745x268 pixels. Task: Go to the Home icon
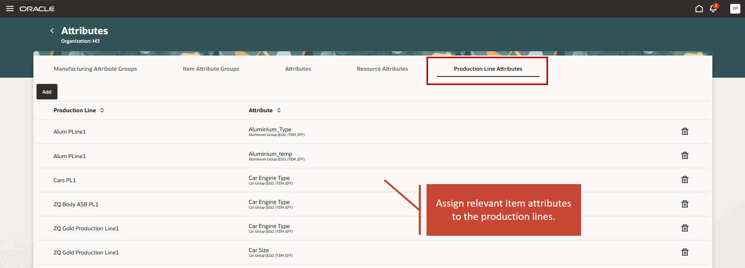699,9
